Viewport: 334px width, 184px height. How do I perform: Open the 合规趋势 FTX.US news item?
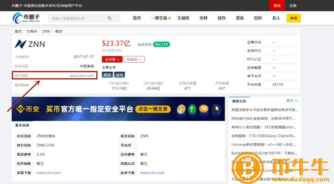[264, 136]
